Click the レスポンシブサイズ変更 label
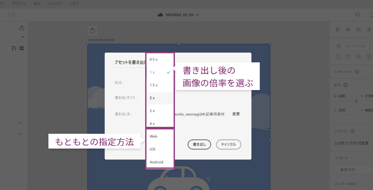Screen dimensions: 373x190 (x=351, y=143)
